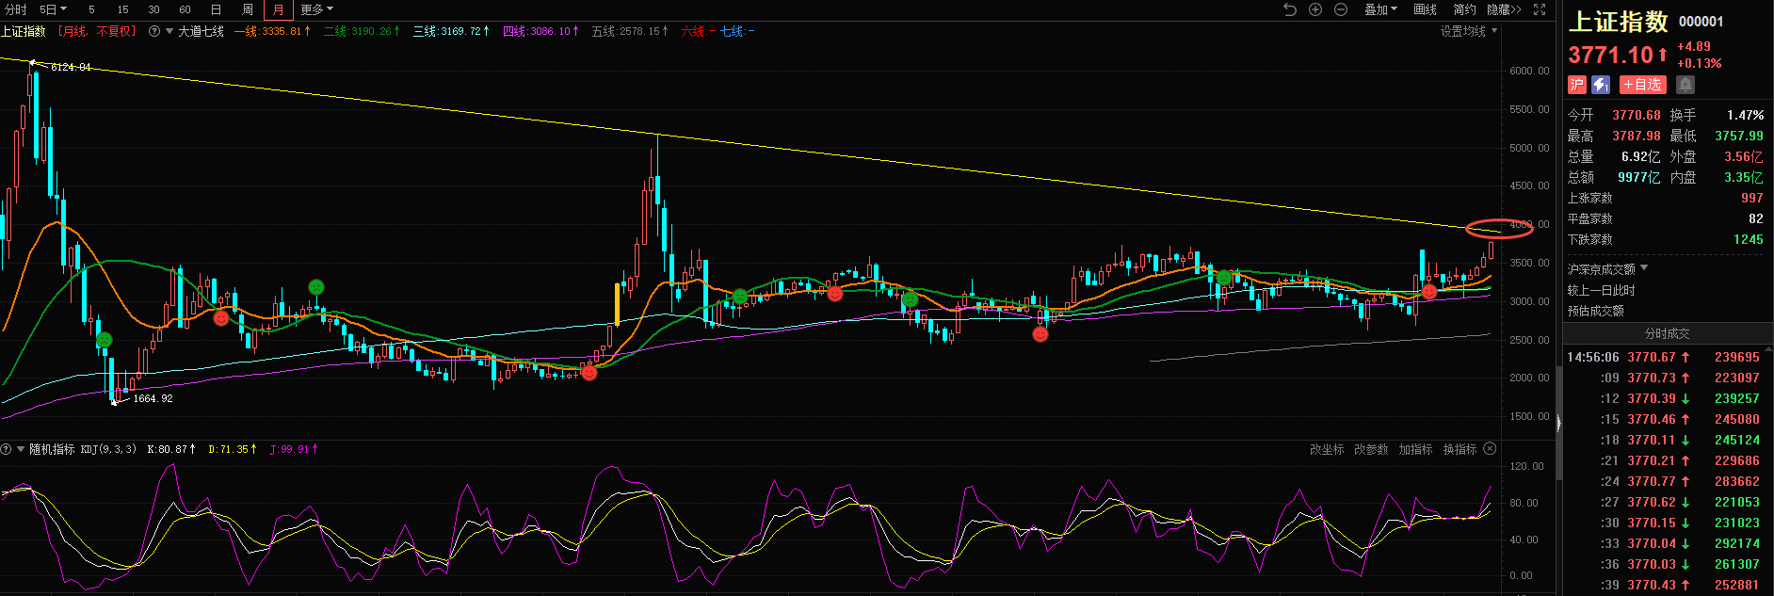Close the KDJ indicator panel
The image size is (1774, 596).
(1490, 449)
